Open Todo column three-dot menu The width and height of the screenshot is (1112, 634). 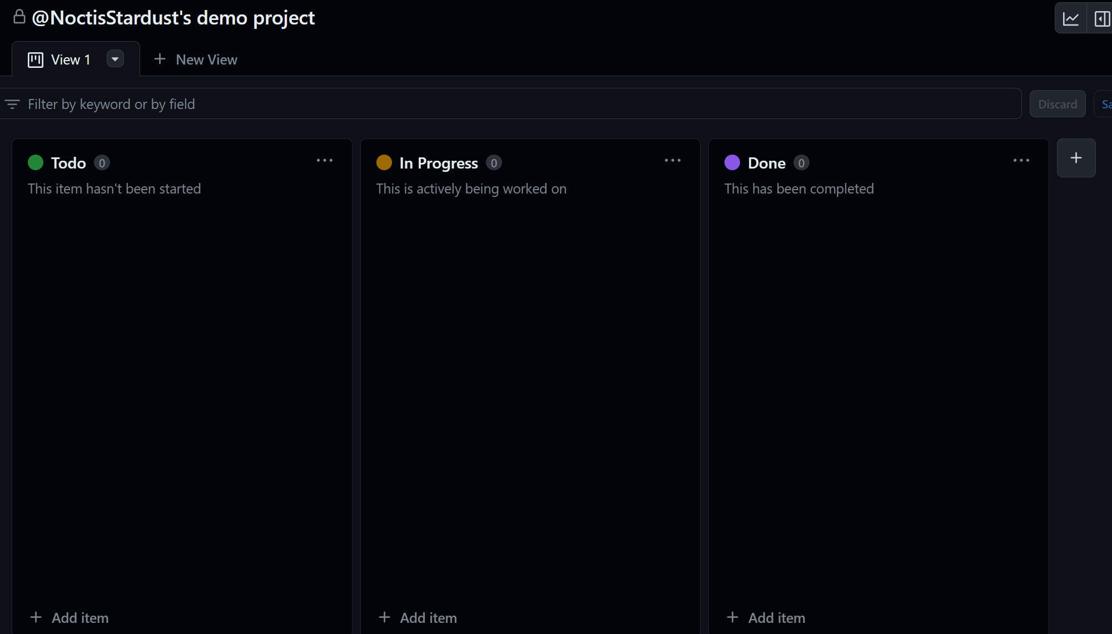click(x=325, y=161)
